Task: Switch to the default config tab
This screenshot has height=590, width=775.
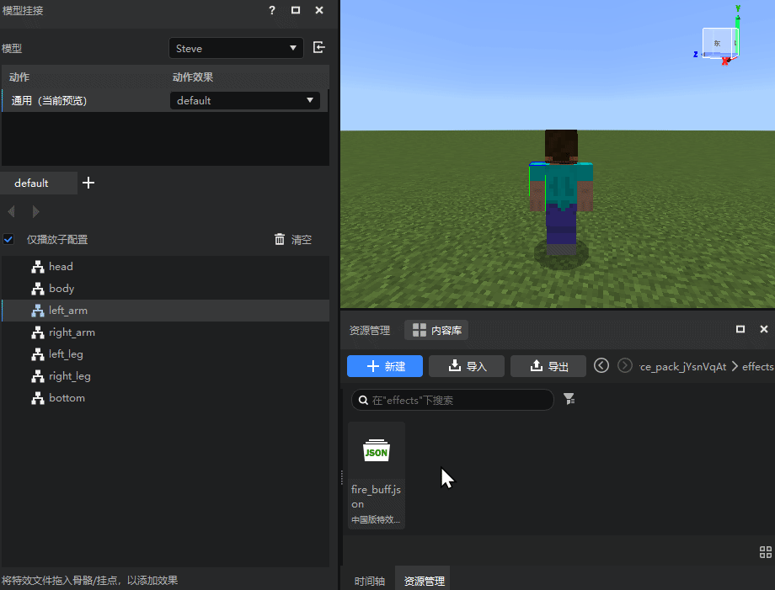Action: [39, 183]
